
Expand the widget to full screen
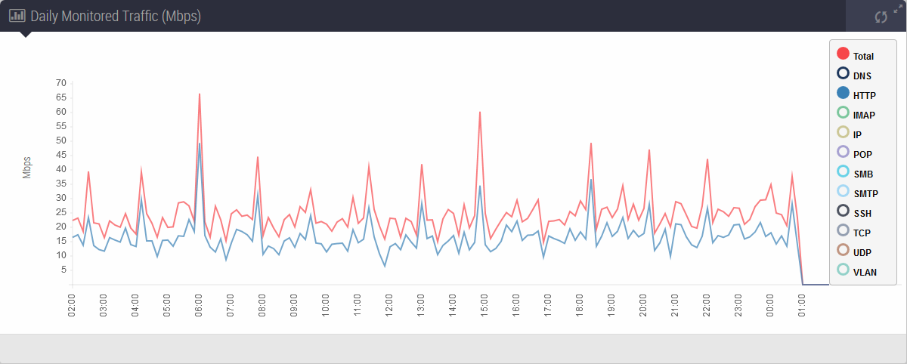tap(897, 8)
